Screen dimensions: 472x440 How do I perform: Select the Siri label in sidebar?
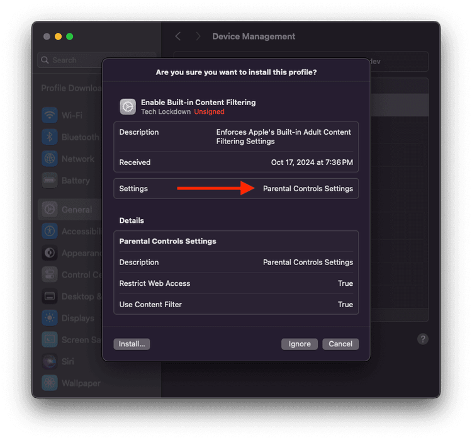click(68, 361)
